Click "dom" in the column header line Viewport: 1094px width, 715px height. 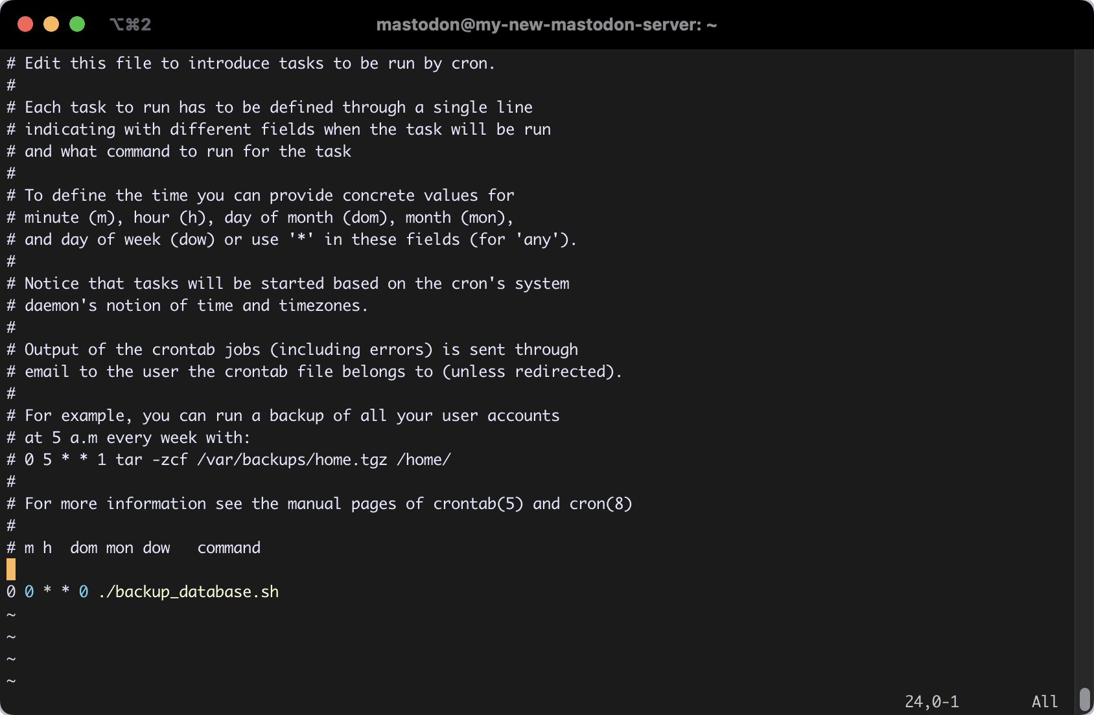tap(84, 548)
